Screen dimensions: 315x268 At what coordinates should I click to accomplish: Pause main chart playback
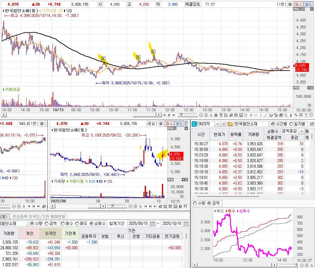(x=169, y=115)
